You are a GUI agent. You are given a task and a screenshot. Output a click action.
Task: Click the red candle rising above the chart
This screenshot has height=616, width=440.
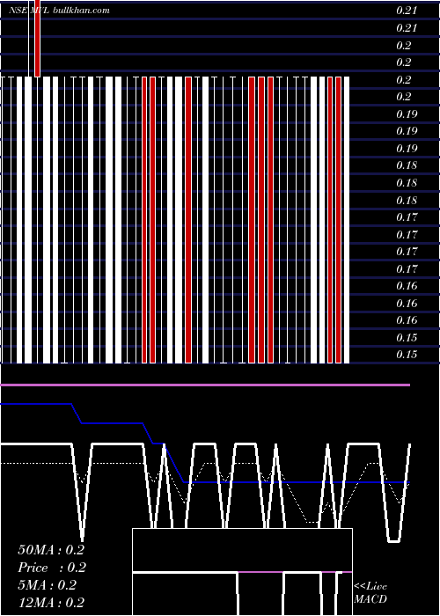37,38
